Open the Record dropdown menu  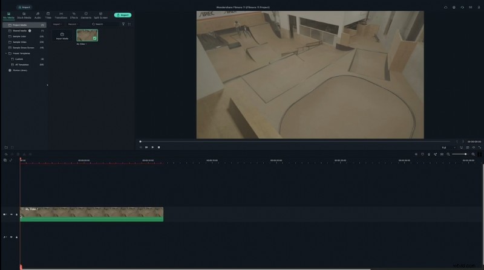(73, 24)
